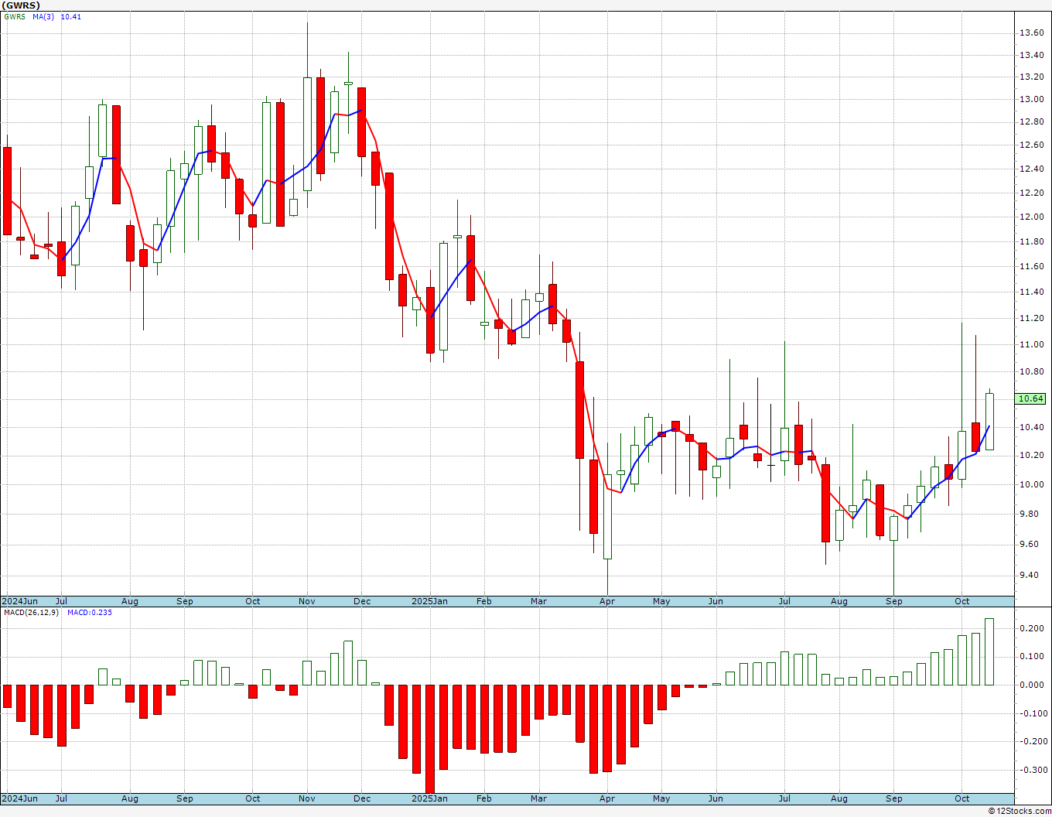Click Nov on the price chart date axis
Viewport: 1052px width, 817px height.
307,601
